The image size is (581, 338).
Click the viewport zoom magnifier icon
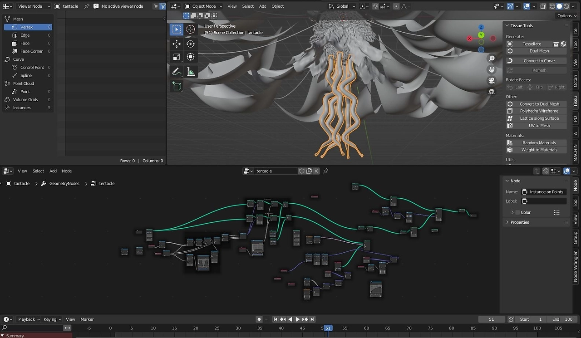pos(492,59)
